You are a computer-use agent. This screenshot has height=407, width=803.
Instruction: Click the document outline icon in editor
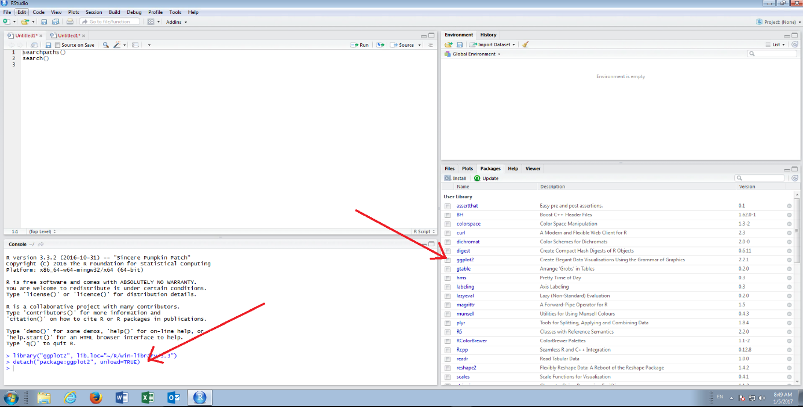[x=430, y=45]
